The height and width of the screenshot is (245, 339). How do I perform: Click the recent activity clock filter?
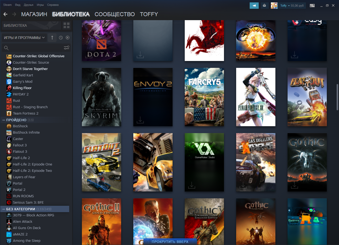point(61,38)
